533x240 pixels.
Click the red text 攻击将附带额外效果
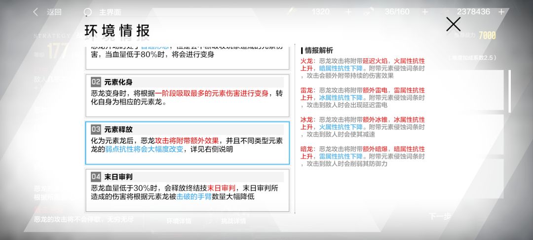[x=187, y=141]
